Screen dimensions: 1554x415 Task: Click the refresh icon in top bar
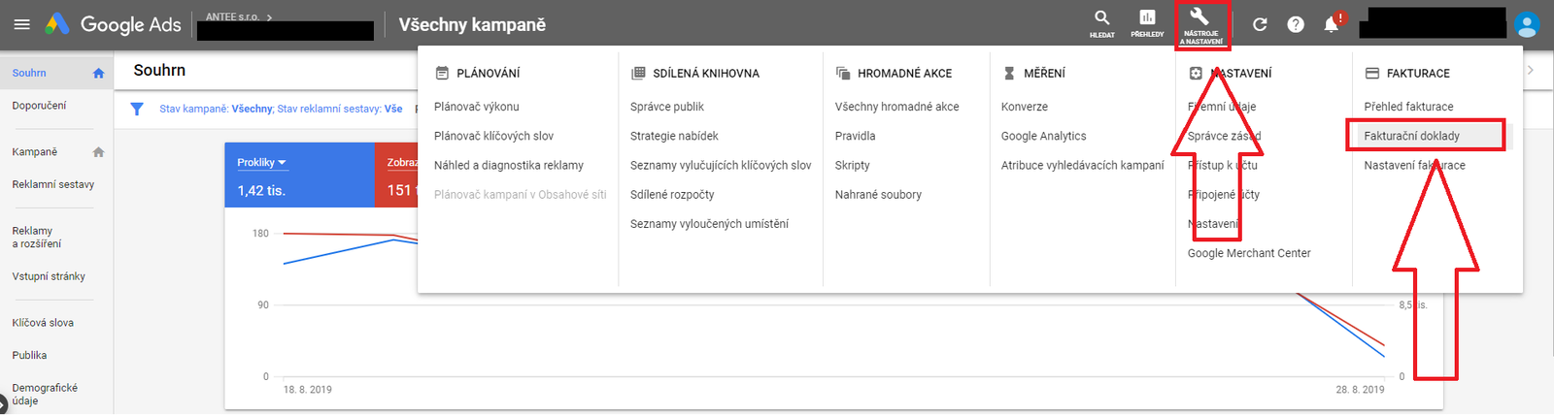point(1260,24)
